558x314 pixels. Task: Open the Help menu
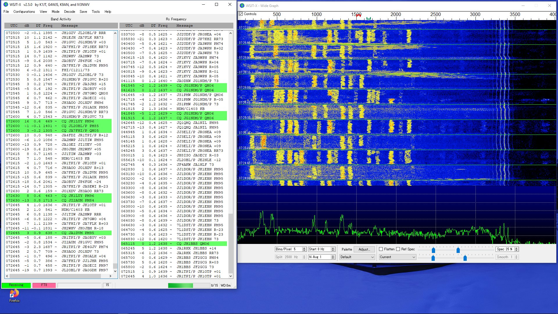[x=108, y=12]
